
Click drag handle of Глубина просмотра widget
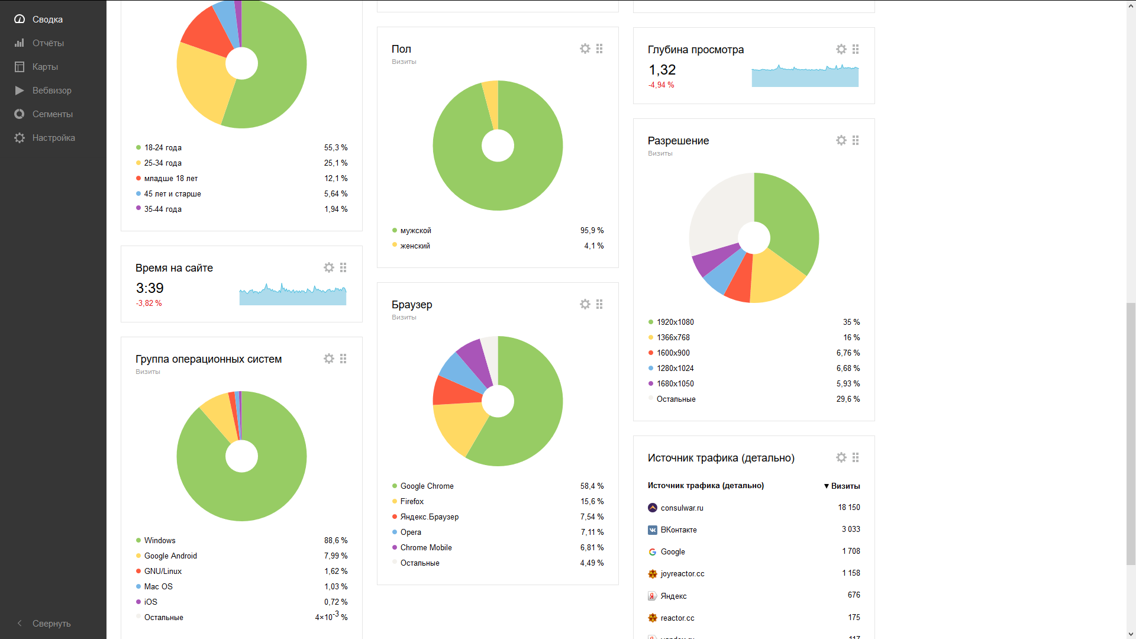point(856,50)
